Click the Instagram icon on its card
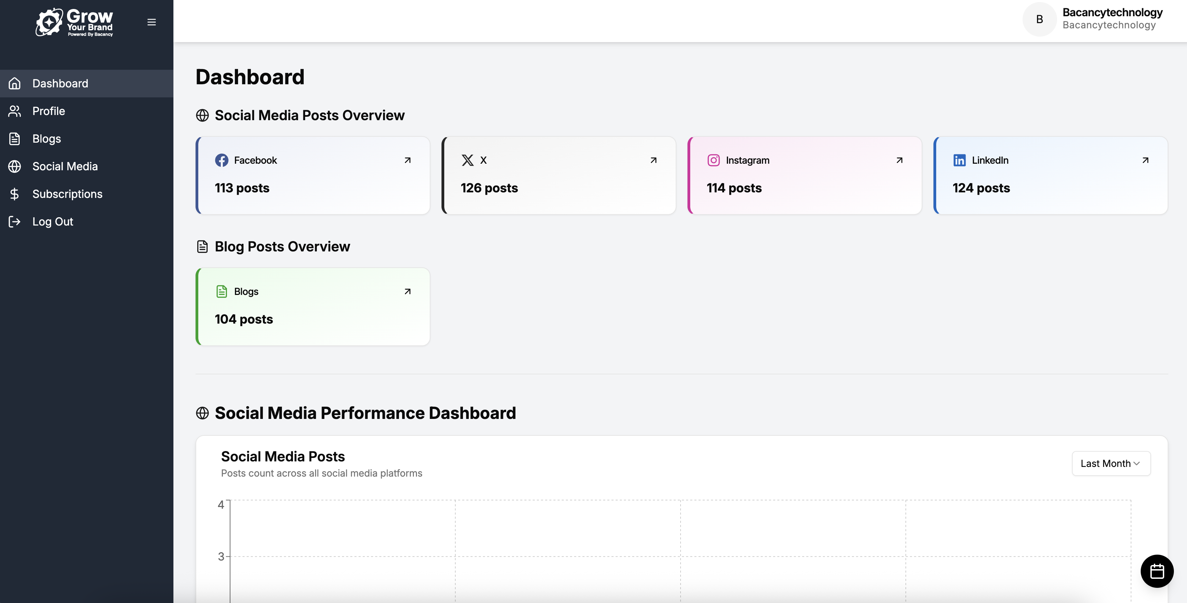Image resolution: width=1187 pixels, height=603 pixels. (x=714, y=160)
